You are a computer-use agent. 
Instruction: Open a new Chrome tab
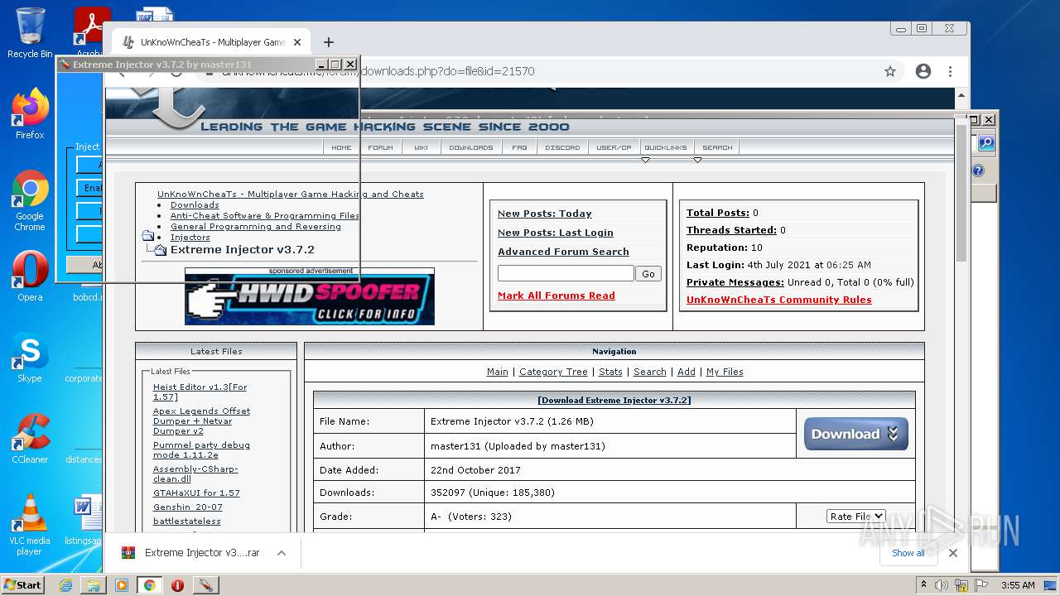coord(329,42)
